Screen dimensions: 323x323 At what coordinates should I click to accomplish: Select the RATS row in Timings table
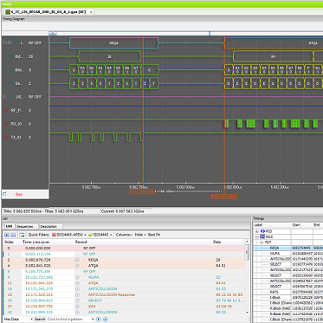click(x=288, y=292)
